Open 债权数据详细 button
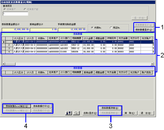164x130 pixels. click(x=110, y=113)
